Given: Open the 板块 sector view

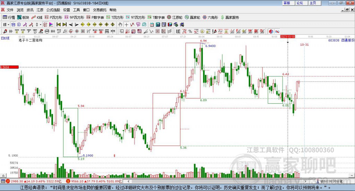Looking at the screenshot, I should tap(23, 17).
